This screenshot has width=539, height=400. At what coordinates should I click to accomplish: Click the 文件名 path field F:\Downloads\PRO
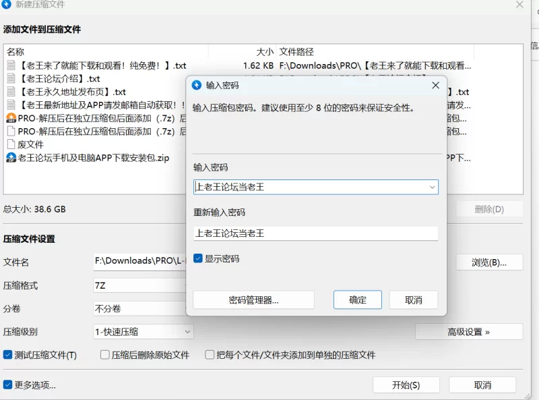click(139, 261)
